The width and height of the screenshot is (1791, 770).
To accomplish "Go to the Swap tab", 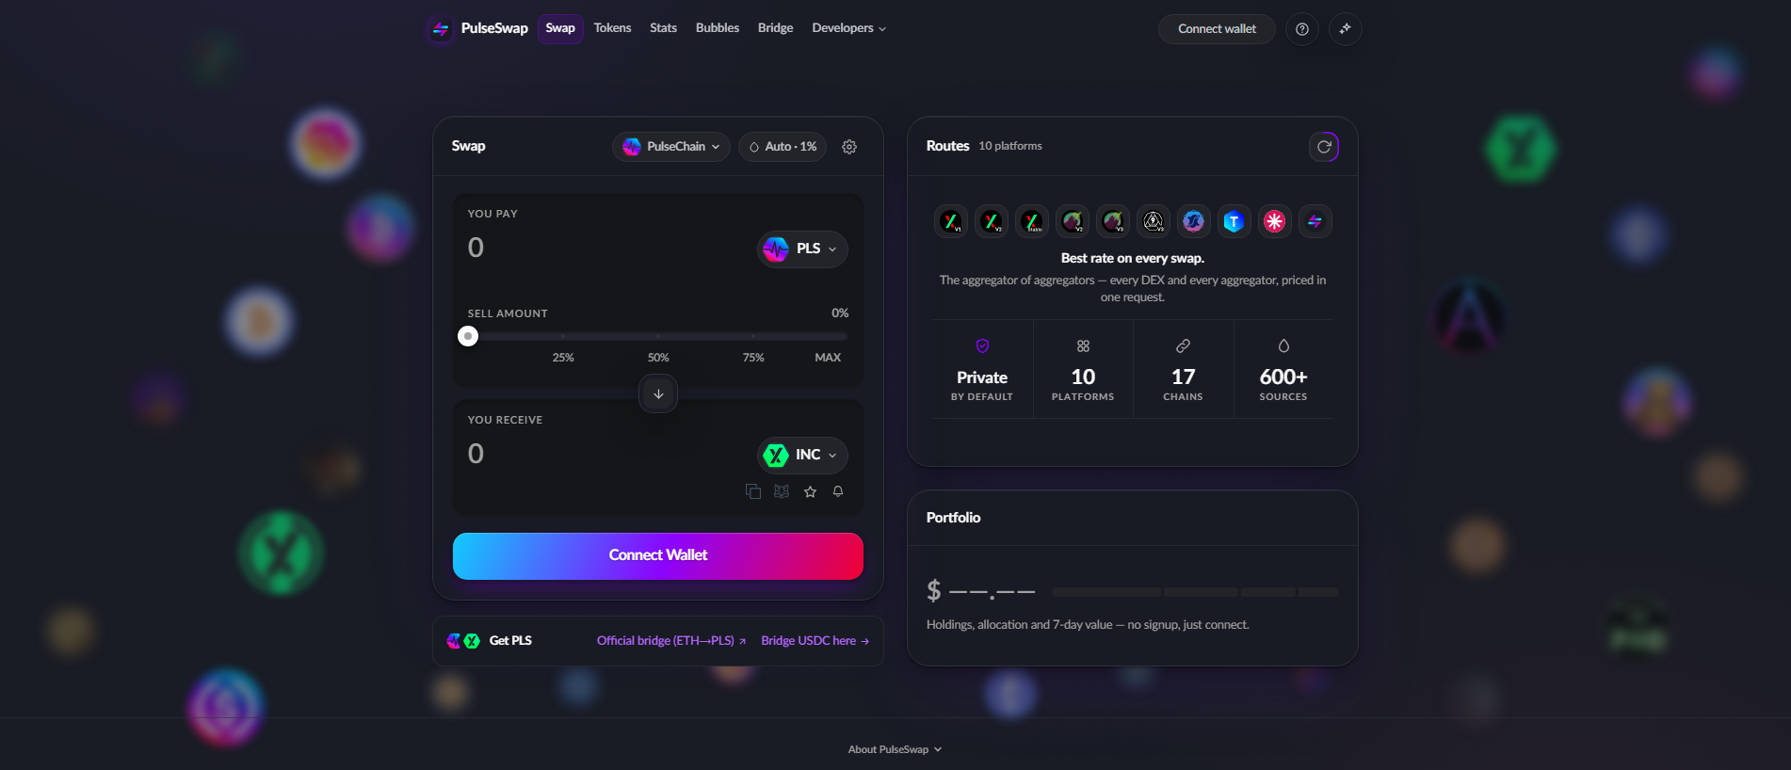I will point(560,28).
